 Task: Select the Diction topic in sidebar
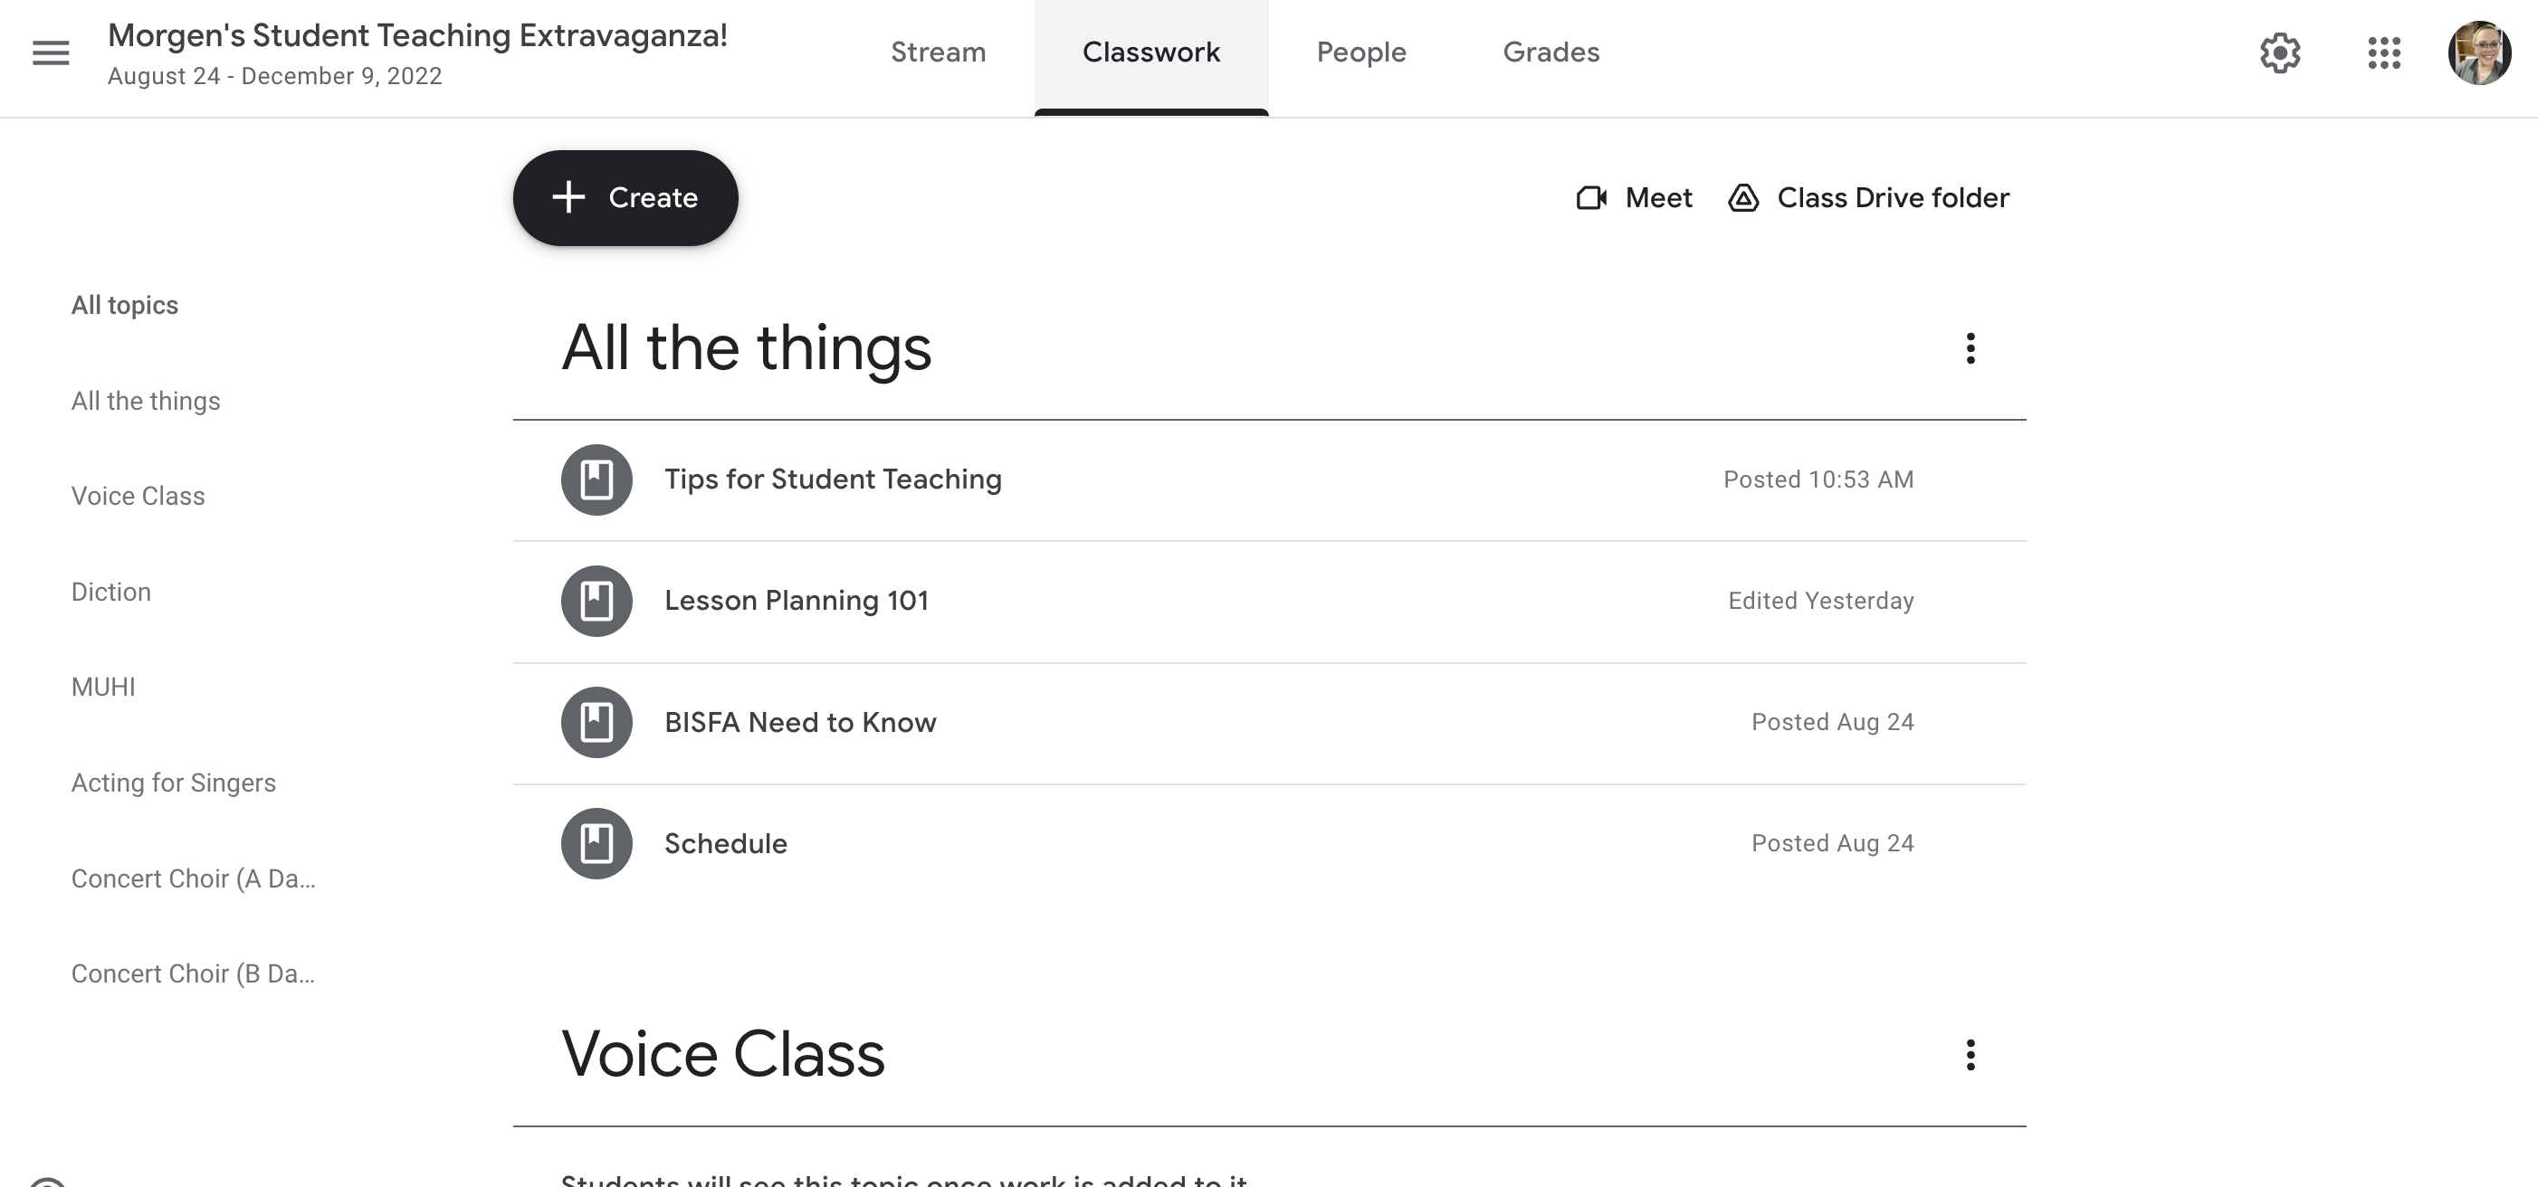point(111,591)
